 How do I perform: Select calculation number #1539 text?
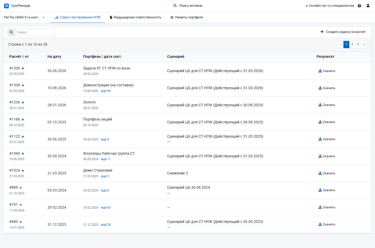tap(15, 68)
